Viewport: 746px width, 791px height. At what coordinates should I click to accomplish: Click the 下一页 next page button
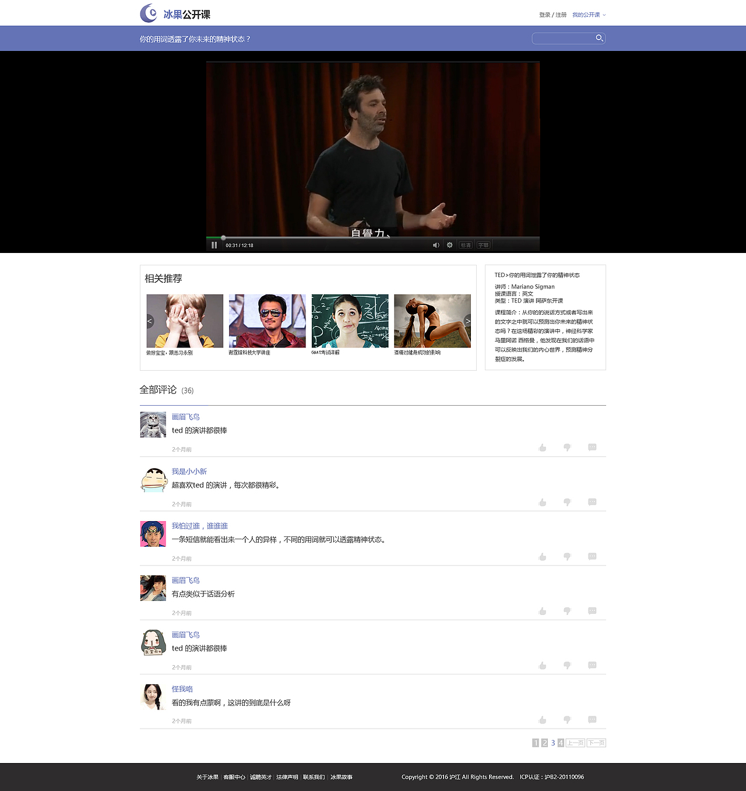596,743
